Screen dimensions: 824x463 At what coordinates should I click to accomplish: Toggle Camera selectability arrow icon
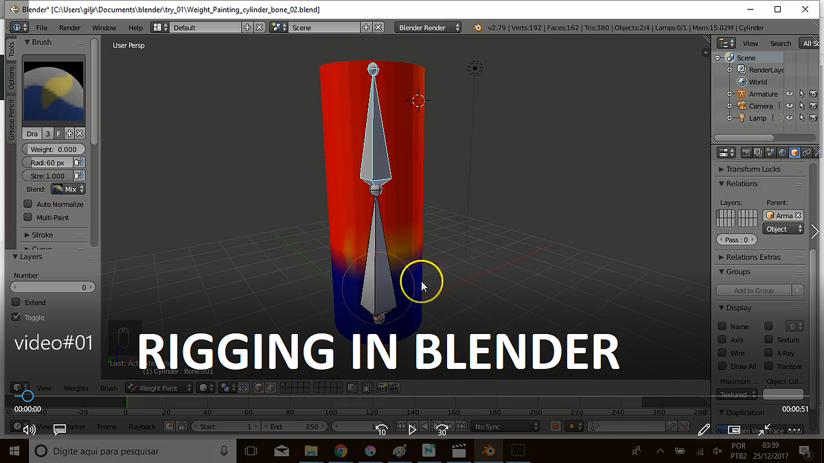click(801, 106)
